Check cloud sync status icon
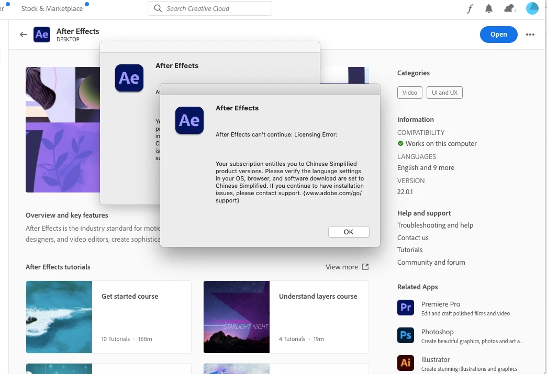Viewport: 547px width, 374px height. [x=510, y=8]
